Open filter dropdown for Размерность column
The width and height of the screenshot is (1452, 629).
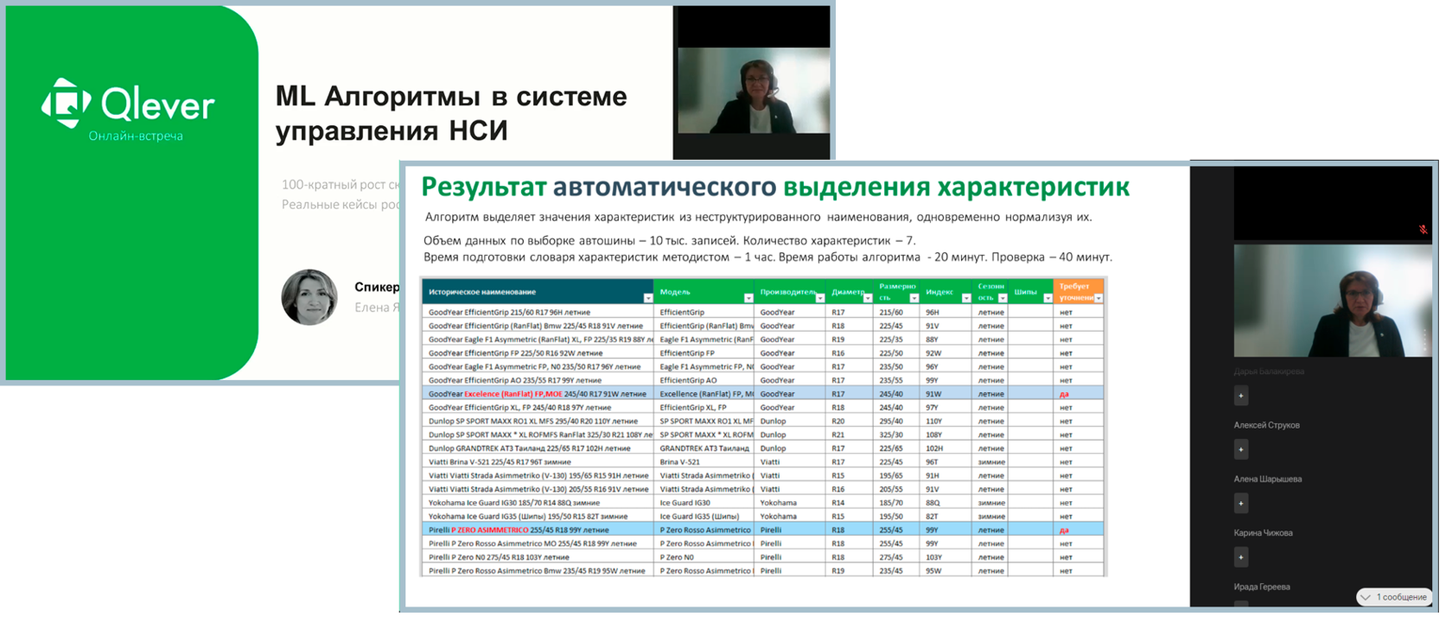914,298
